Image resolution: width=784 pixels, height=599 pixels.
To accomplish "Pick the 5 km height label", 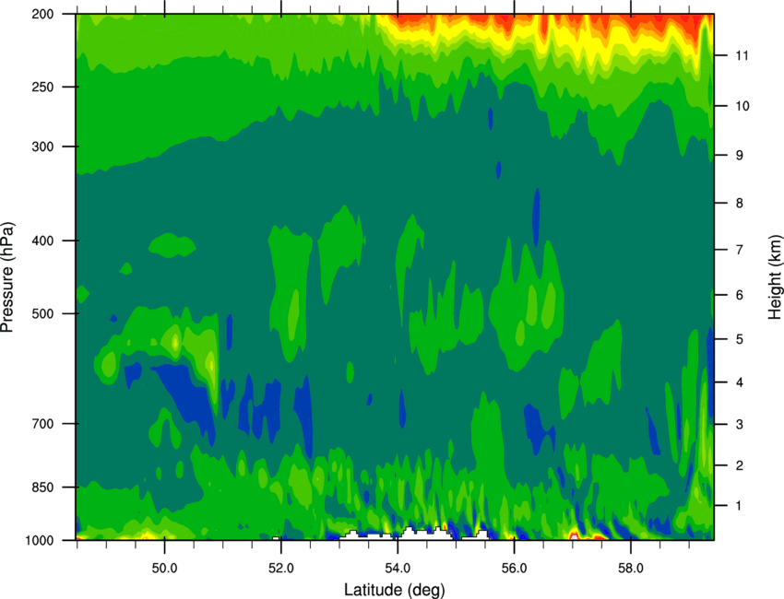I will click(740, 340).
